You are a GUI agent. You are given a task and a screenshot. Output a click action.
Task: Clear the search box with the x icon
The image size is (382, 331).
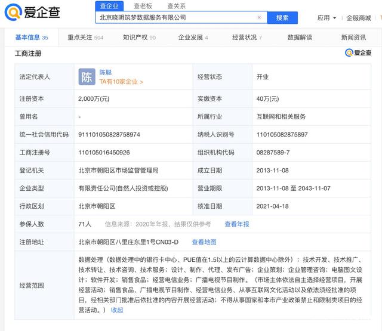click(x=259, y=17)
